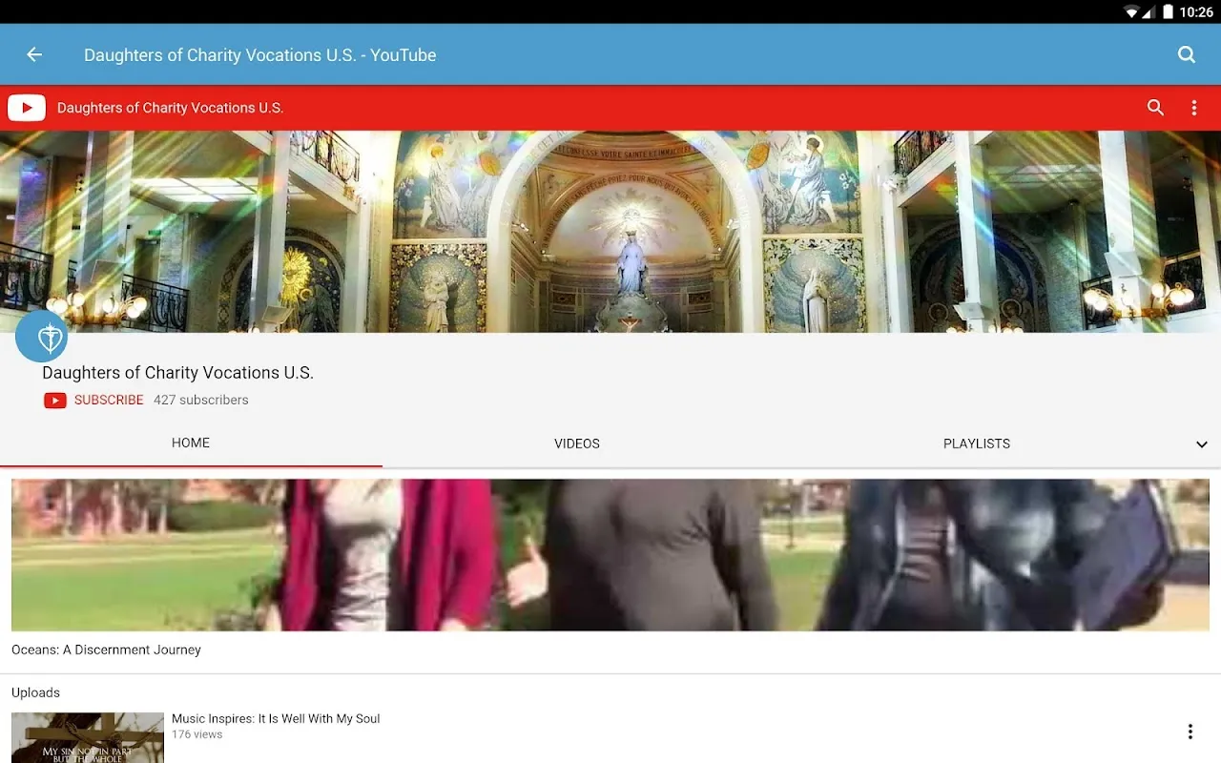The image size is (1221, 763).
Task: Play the featured Oceans video thumbnail
Action: [x=610, y=554]
